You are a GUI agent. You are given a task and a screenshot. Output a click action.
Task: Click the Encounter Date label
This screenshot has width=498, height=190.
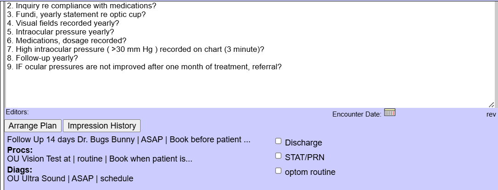[357, 115]
